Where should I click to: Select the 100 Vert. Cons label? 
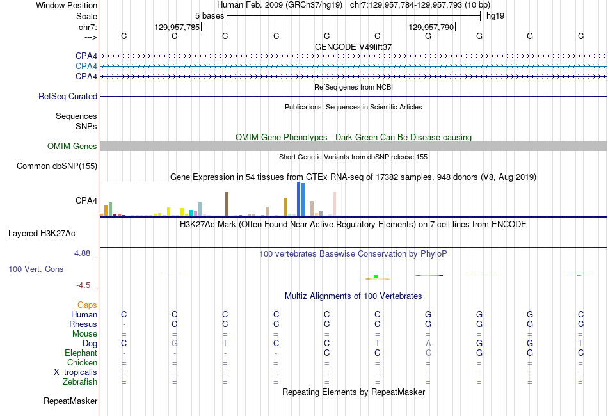(x=36, y=269)
